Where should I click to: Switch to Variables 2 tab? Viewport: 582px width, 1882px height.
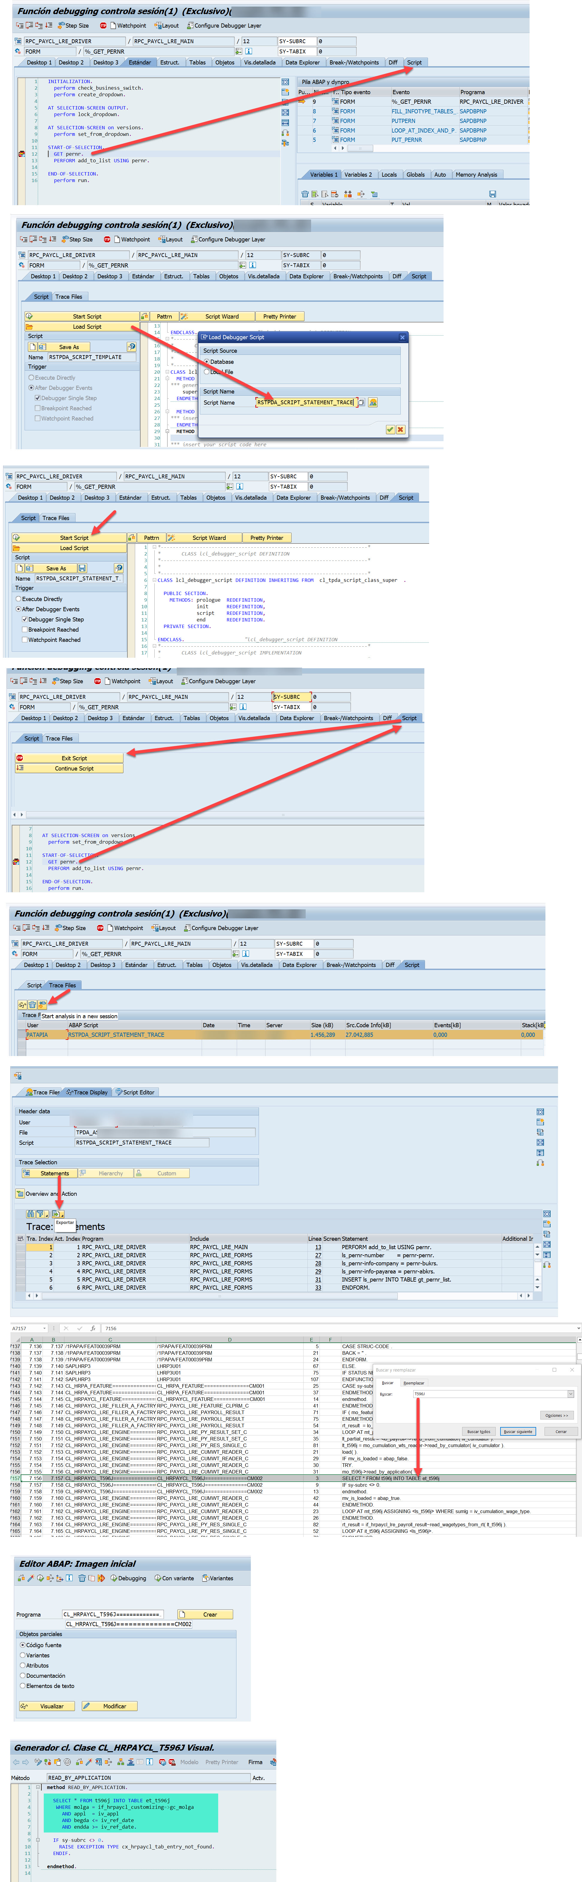358,175
